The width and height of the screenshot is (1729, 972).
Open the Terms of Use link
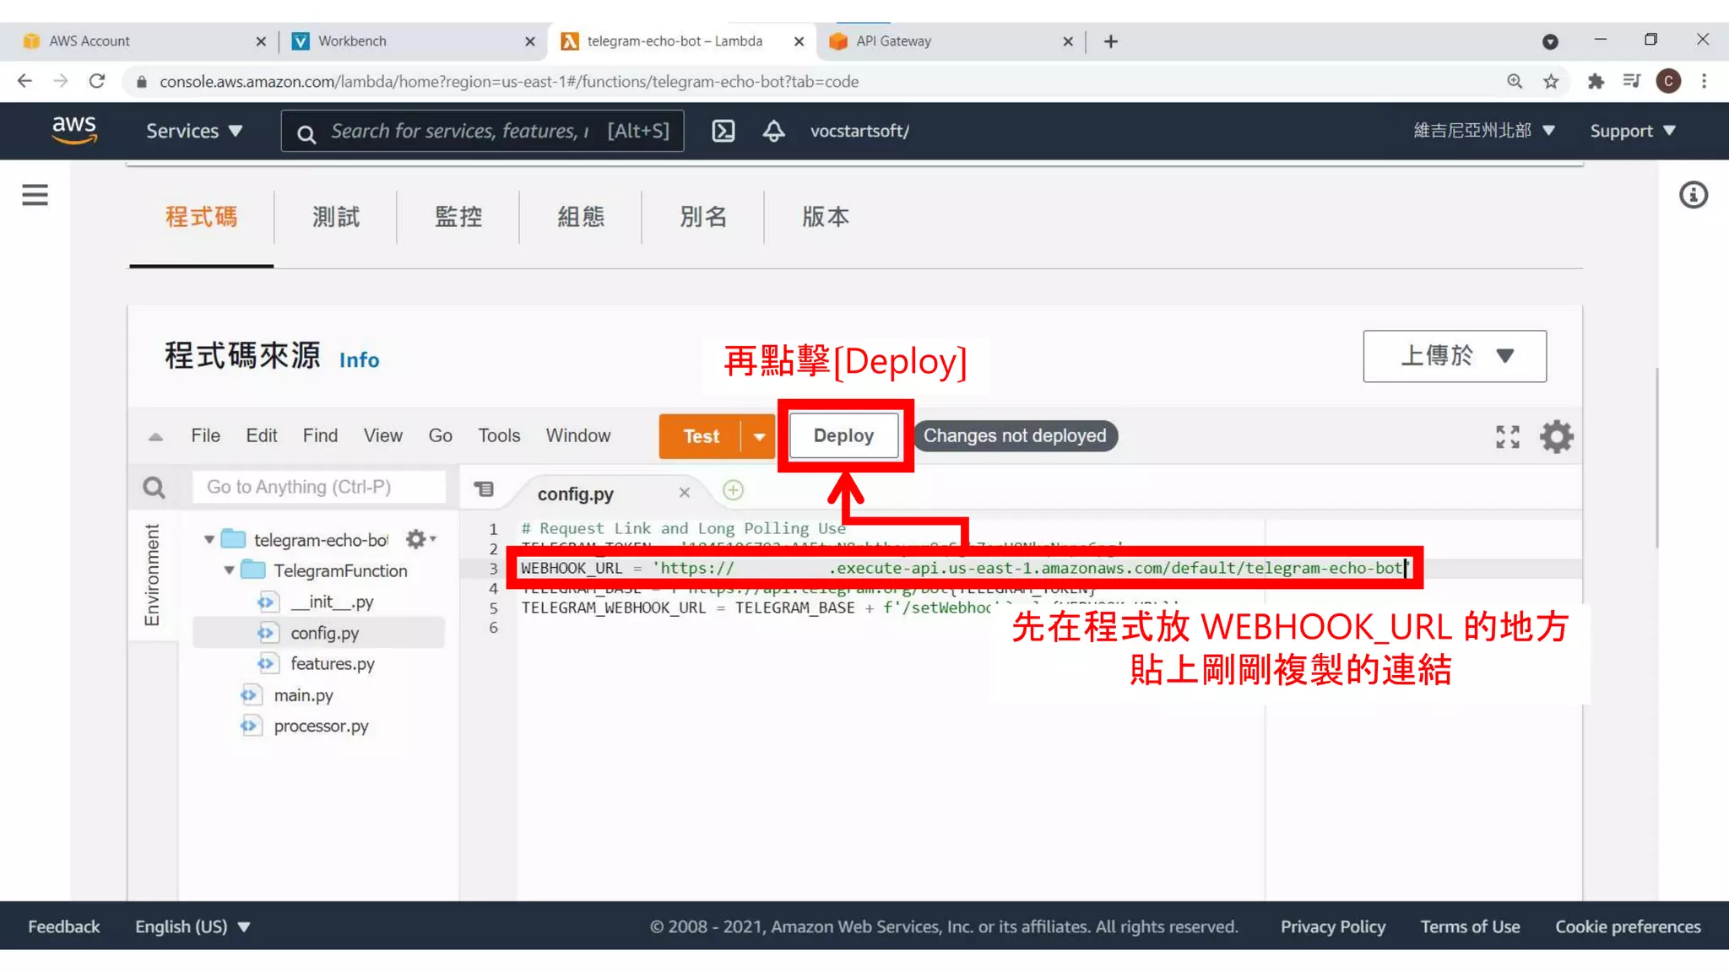(x=1470, y=926)
